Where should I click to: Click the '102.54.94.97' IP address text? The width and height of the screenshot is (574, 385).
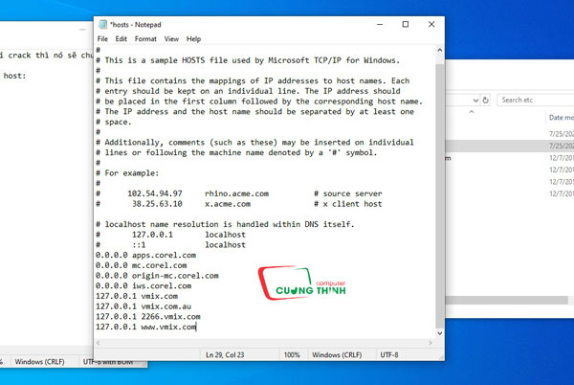click(x=155, y=193)
